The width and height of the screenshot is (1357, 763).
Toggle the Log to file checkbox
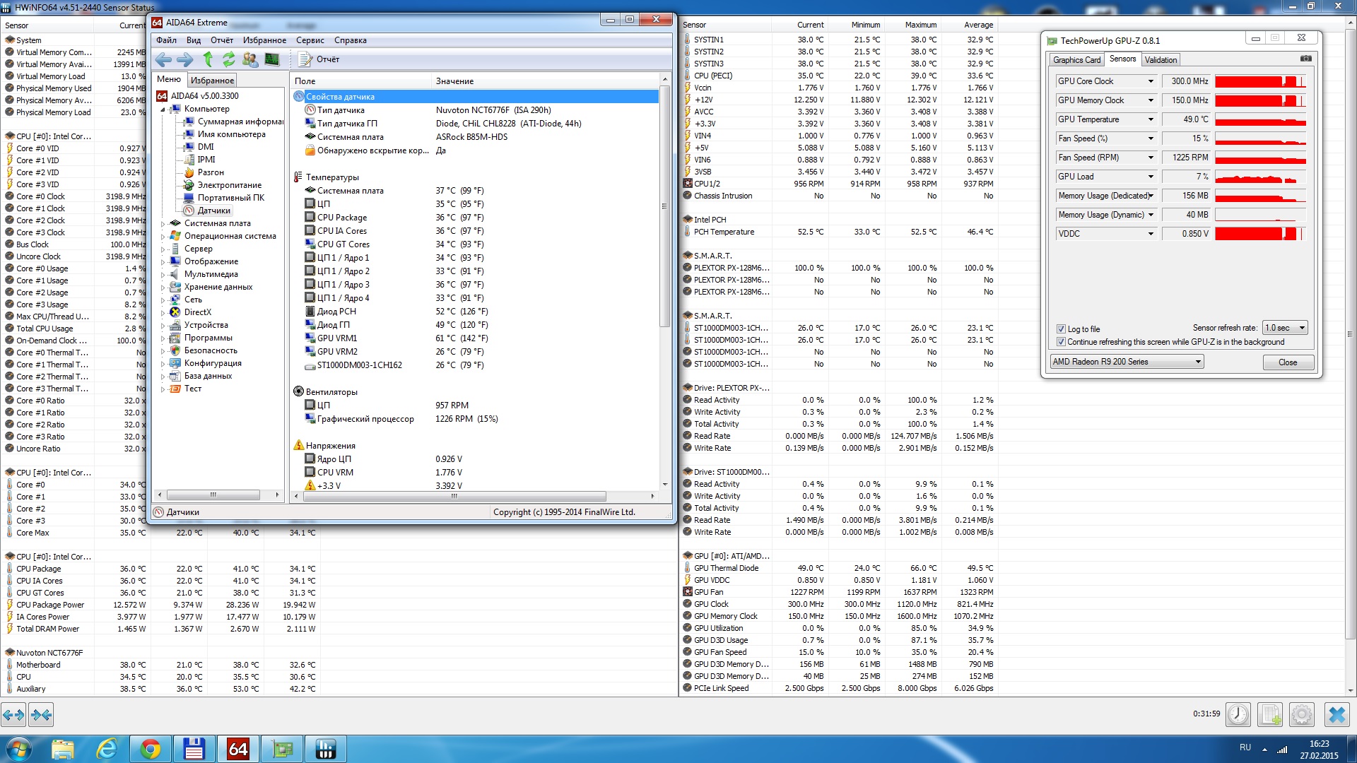pos(1061,329)
